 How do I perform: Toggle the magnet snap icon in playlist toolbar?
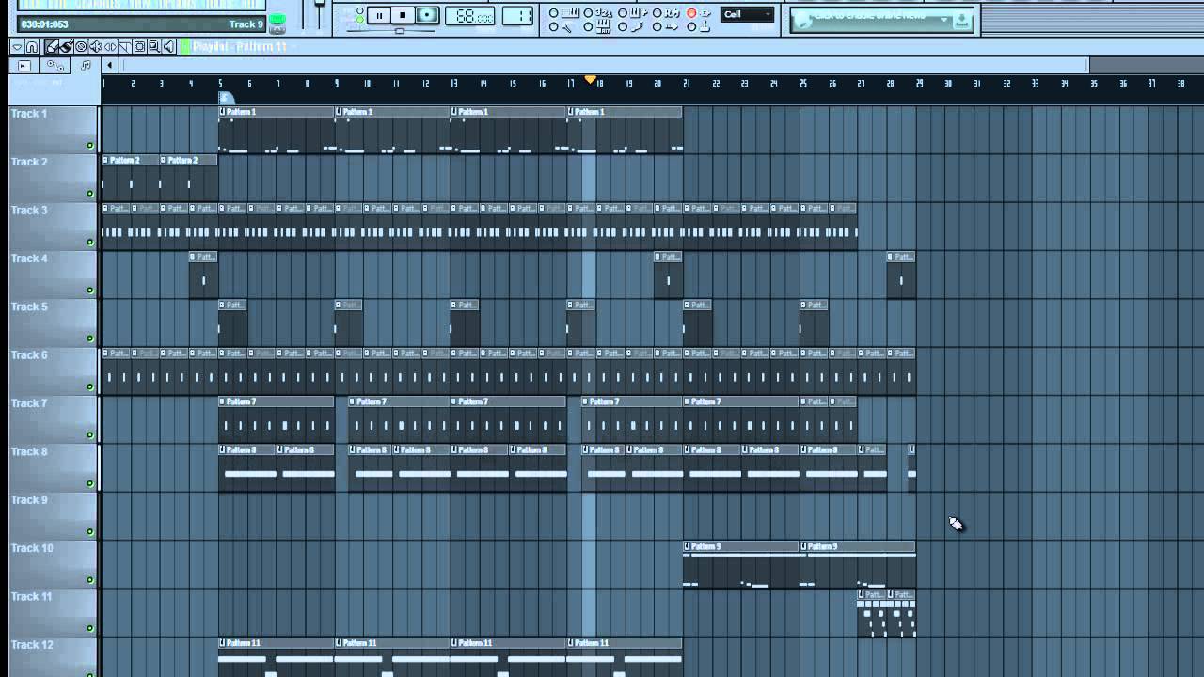pyautogui.click(x=32, y=47)
